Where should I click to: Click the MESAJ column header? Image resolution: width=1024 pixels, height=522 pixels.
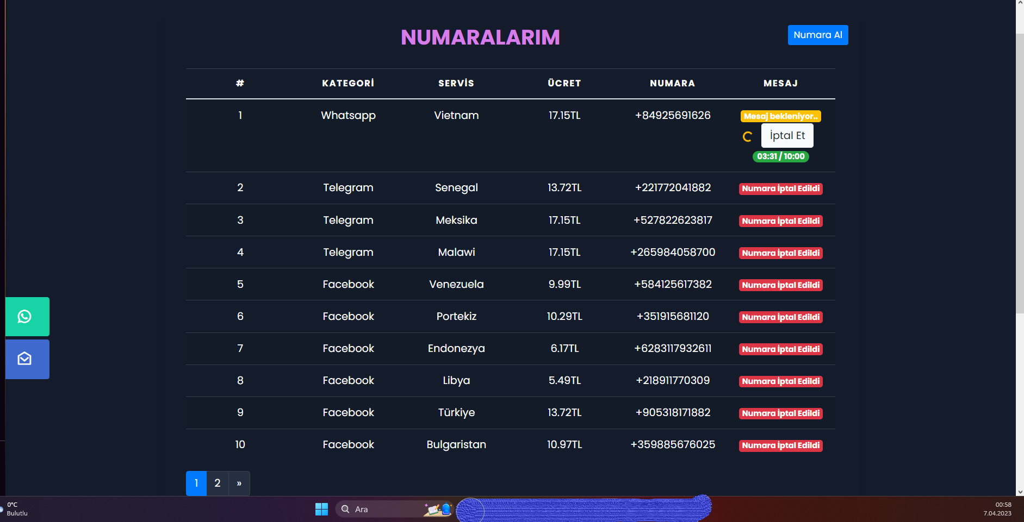(x=780, y=83)
